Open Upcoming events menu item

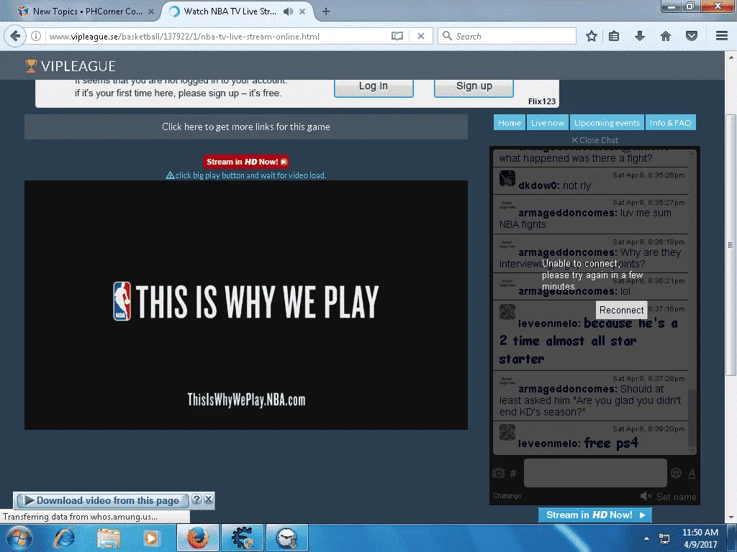[x=607, y=122]
